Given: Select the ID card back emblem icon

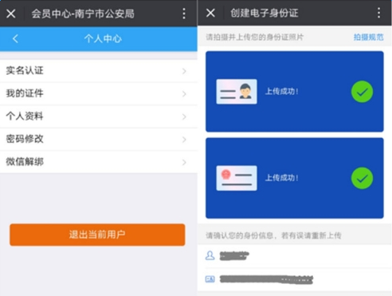Looking at the screenshot, I should pos(237,178).
